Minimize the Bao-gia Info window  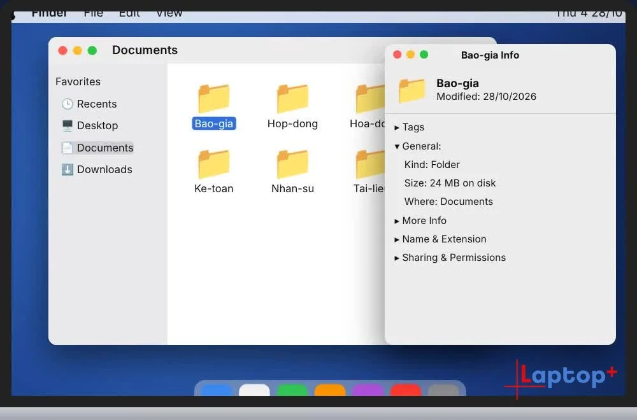(410, 54)
